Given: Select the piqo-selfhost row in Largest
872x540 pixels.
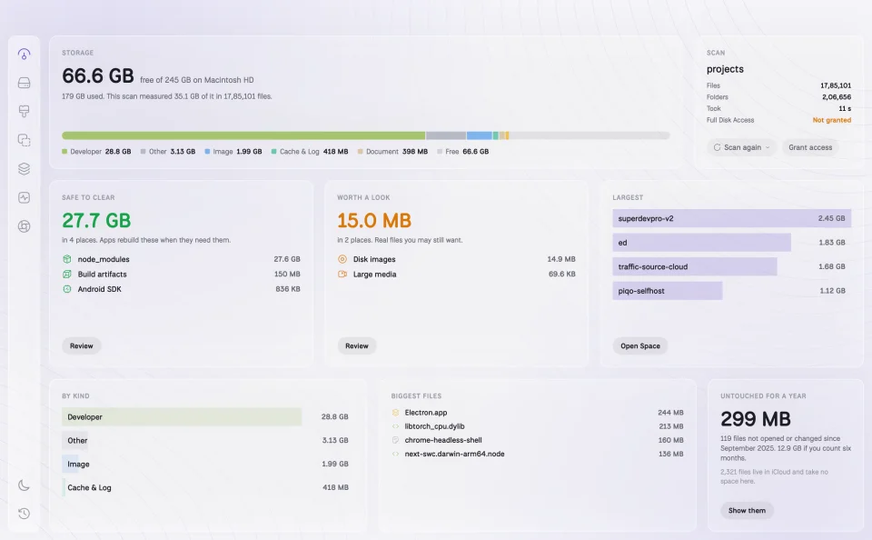Looking at the screenshot, I should coord(732,291).
